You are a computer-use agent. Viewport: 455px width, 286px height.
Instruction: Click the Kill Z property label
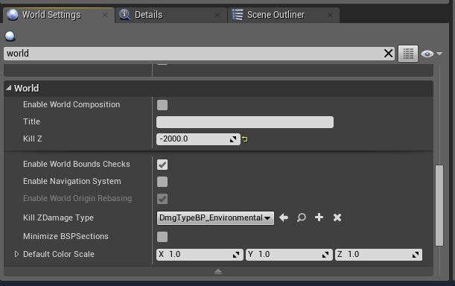pyautogui.click(x=33, y=139)
